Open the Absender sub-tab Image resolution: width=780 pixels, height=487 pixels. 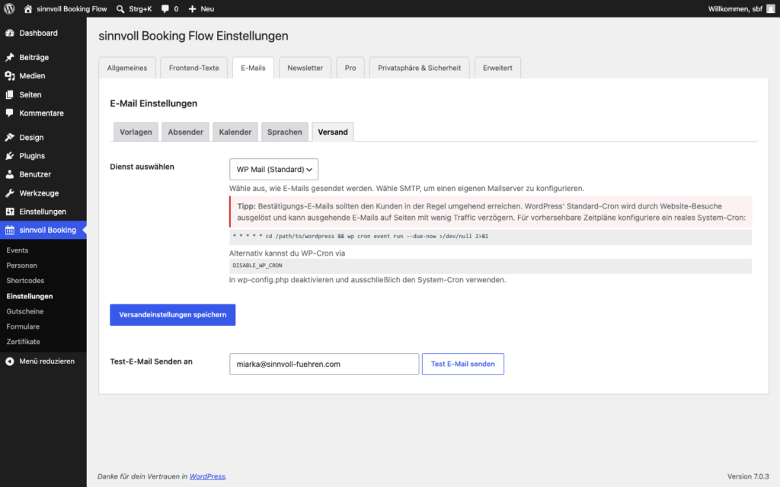point(186,132)
